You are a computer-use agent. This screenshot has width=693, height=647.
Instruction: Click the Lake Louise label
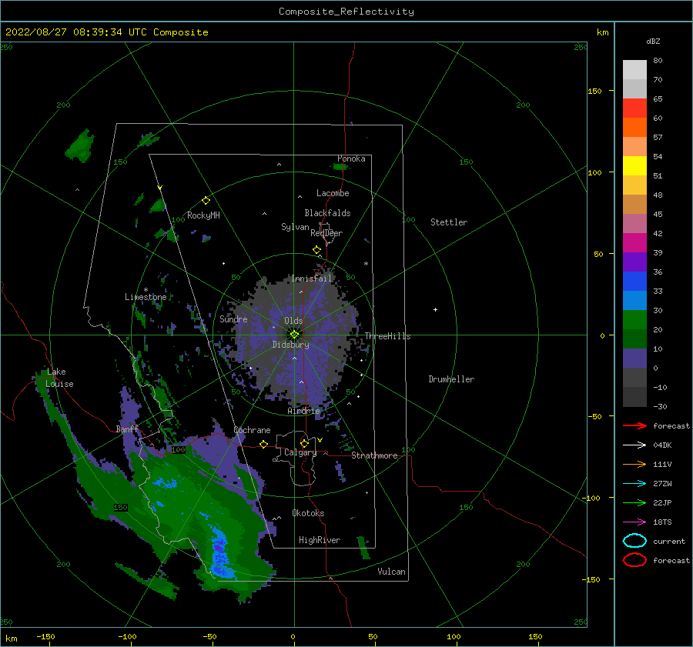tap(59, 378)
